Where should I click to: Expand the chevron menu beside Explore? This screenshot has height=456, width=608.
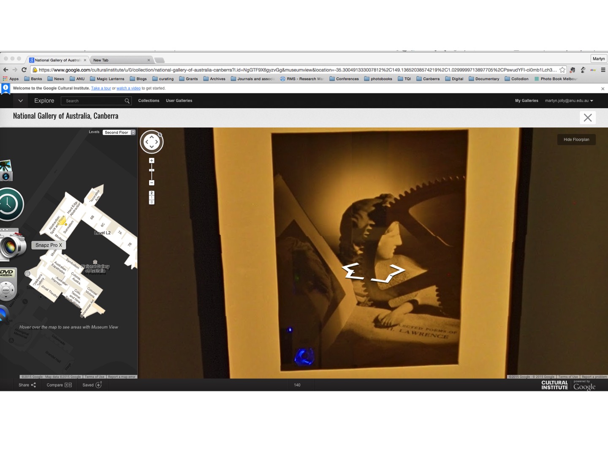pyautogui.click(x=20, y=101)
